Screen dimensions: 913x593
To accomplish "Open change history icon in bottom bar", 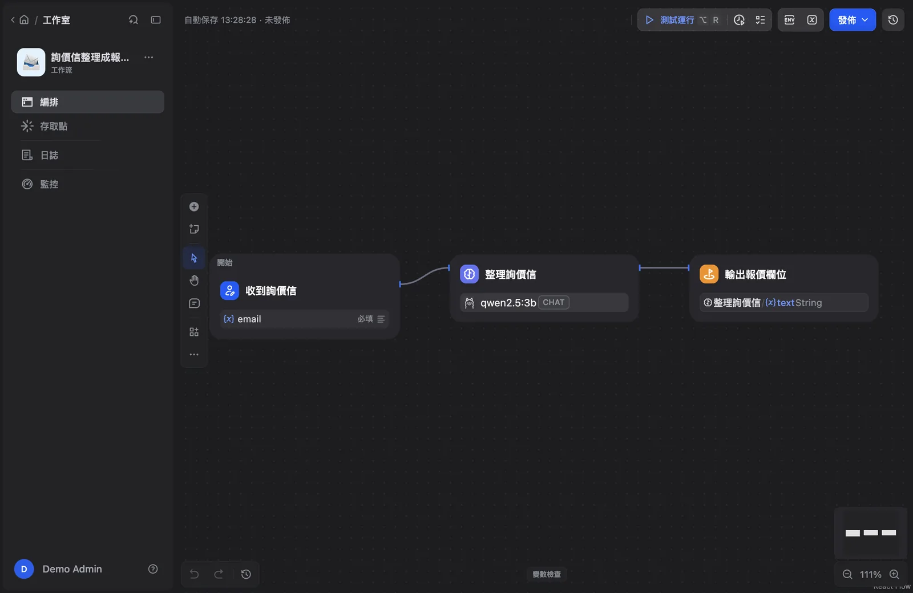I will click(x=246, y=574).
